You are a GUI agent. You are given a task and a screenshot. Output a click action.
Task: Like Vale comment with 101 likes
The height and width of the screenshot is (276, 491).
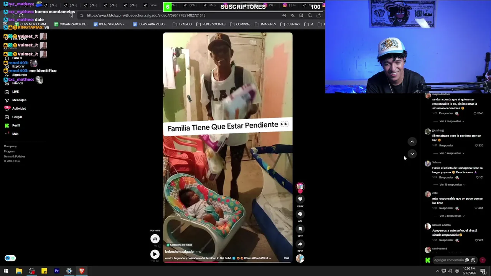tap(478, 177)
